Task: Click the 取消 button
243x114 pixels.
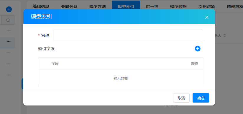Action: (x=181, y=98)
